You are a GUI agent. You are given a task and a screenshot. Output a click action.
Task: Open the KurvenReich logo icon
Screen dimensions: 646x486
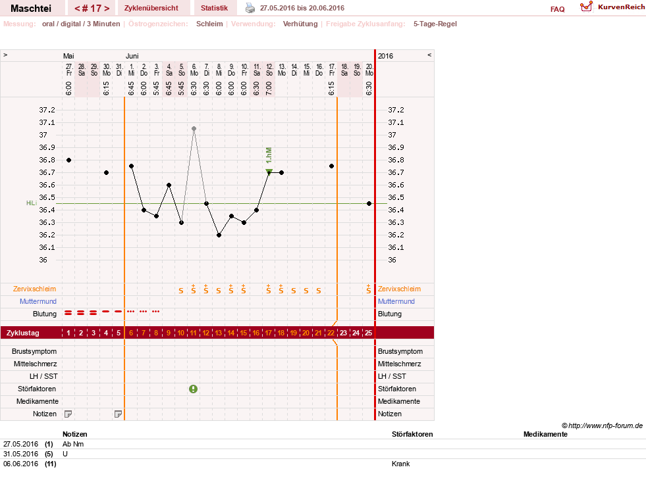point(586,7)
